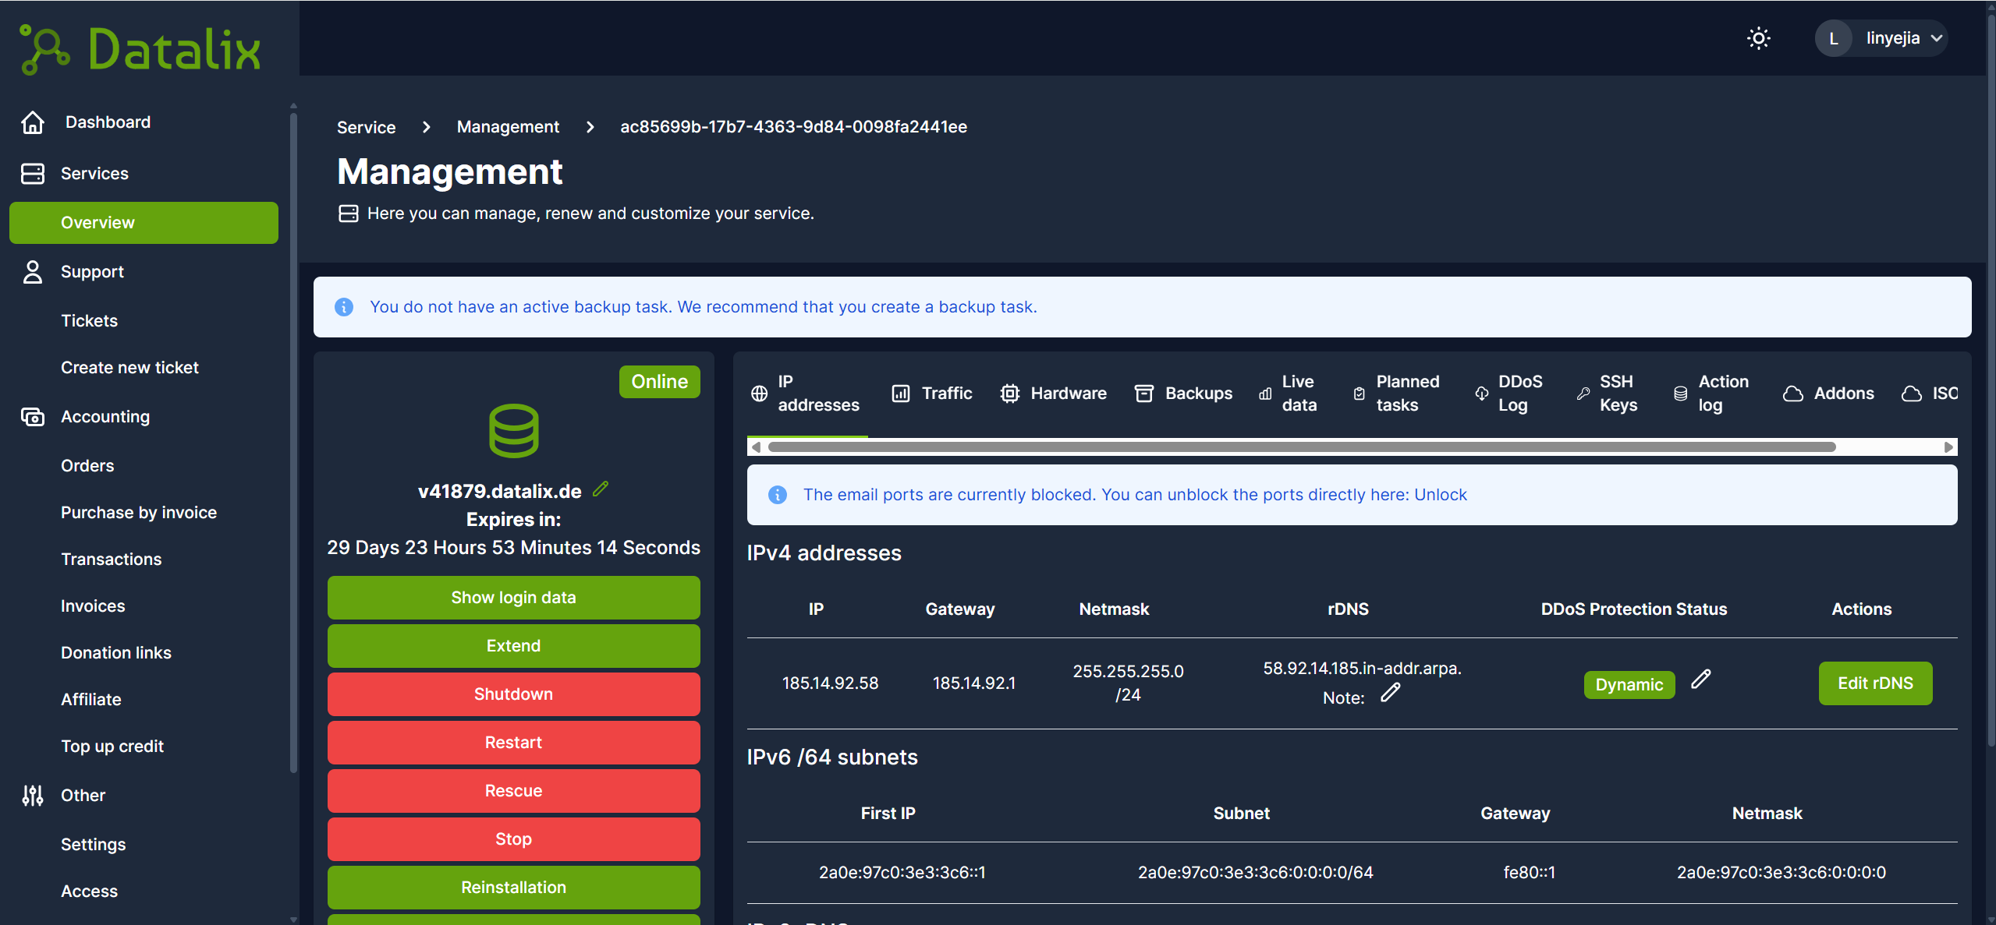The image size is (1996, 925).
Task: Edit hostname v41879.datalix.de pencil icon
Action: tap(601, 489)
